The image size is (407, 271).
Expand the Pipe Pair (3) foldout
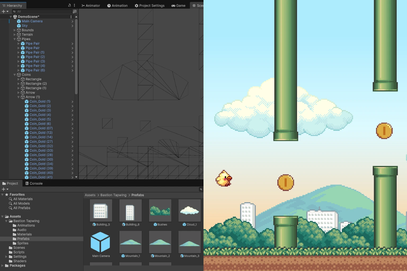pos(19,61)
